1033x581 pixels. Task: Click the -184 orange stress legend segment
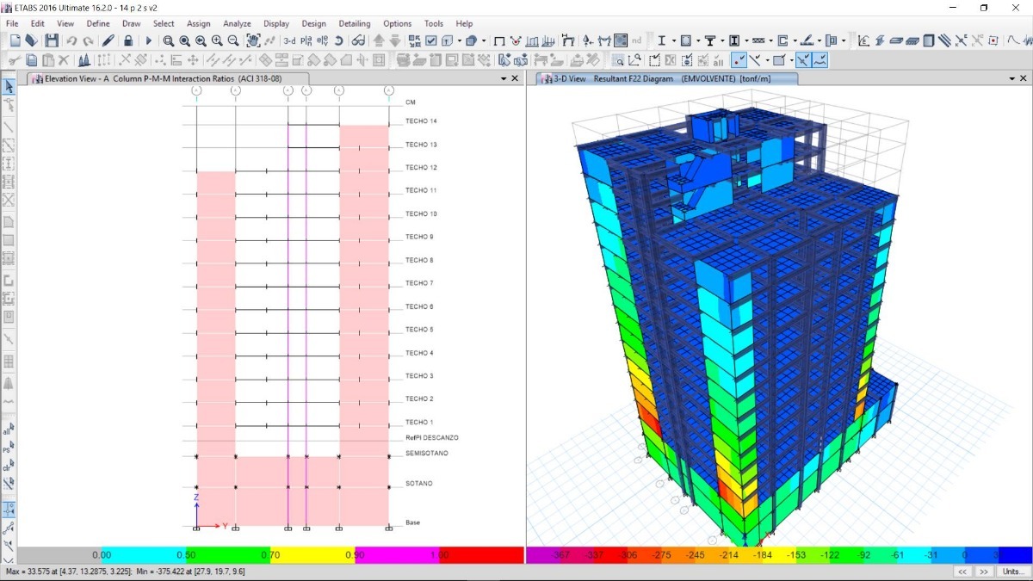763,555
